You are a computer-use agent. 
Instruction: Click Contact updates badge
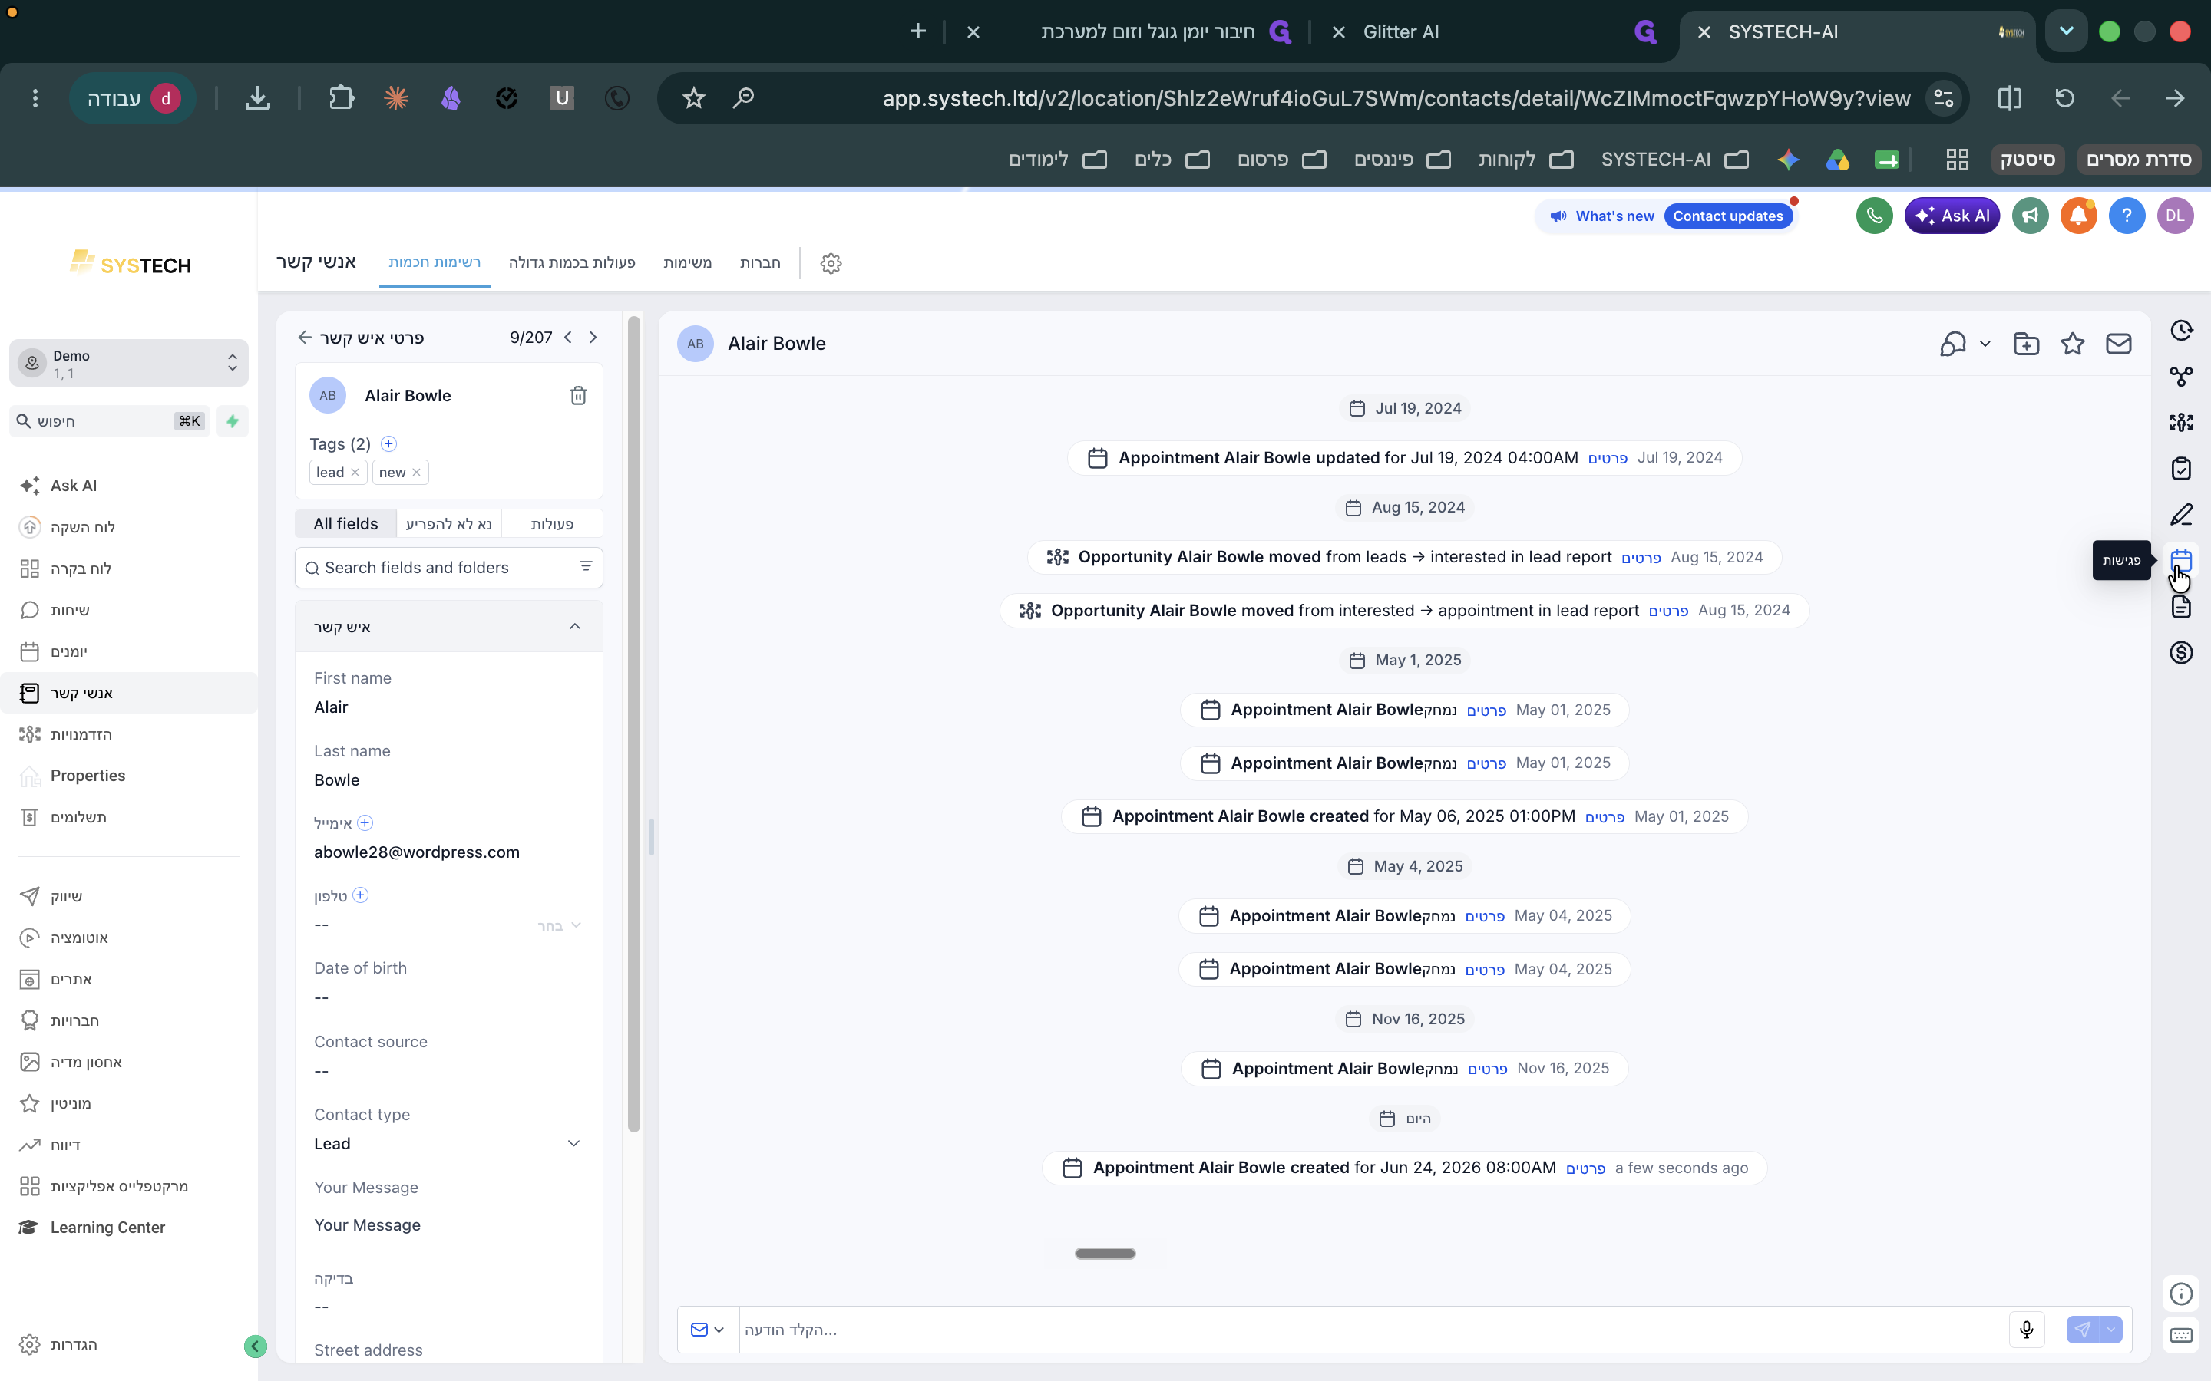[1727, 216]
